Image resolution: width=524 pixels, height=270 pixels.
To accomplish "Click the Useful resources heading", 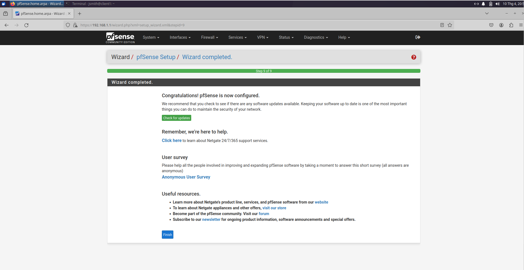I will coord(181,194).
